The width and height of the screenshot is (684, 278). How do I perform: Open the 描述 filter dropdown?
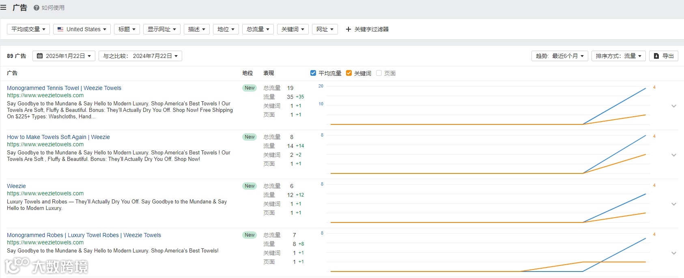click(197, 29)
